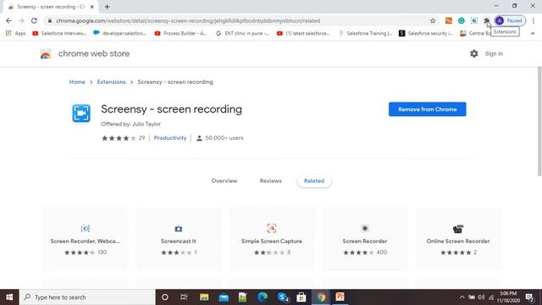Open File Explorer from taskbar
Image resolution: width=542 pixels, height=305 pixels.
204,297
